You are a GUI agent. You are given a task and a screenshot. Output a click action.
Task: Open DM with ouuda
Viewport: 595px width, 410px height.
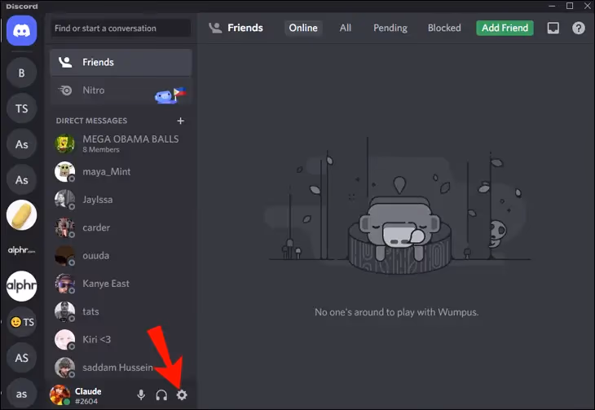point(121,255)
